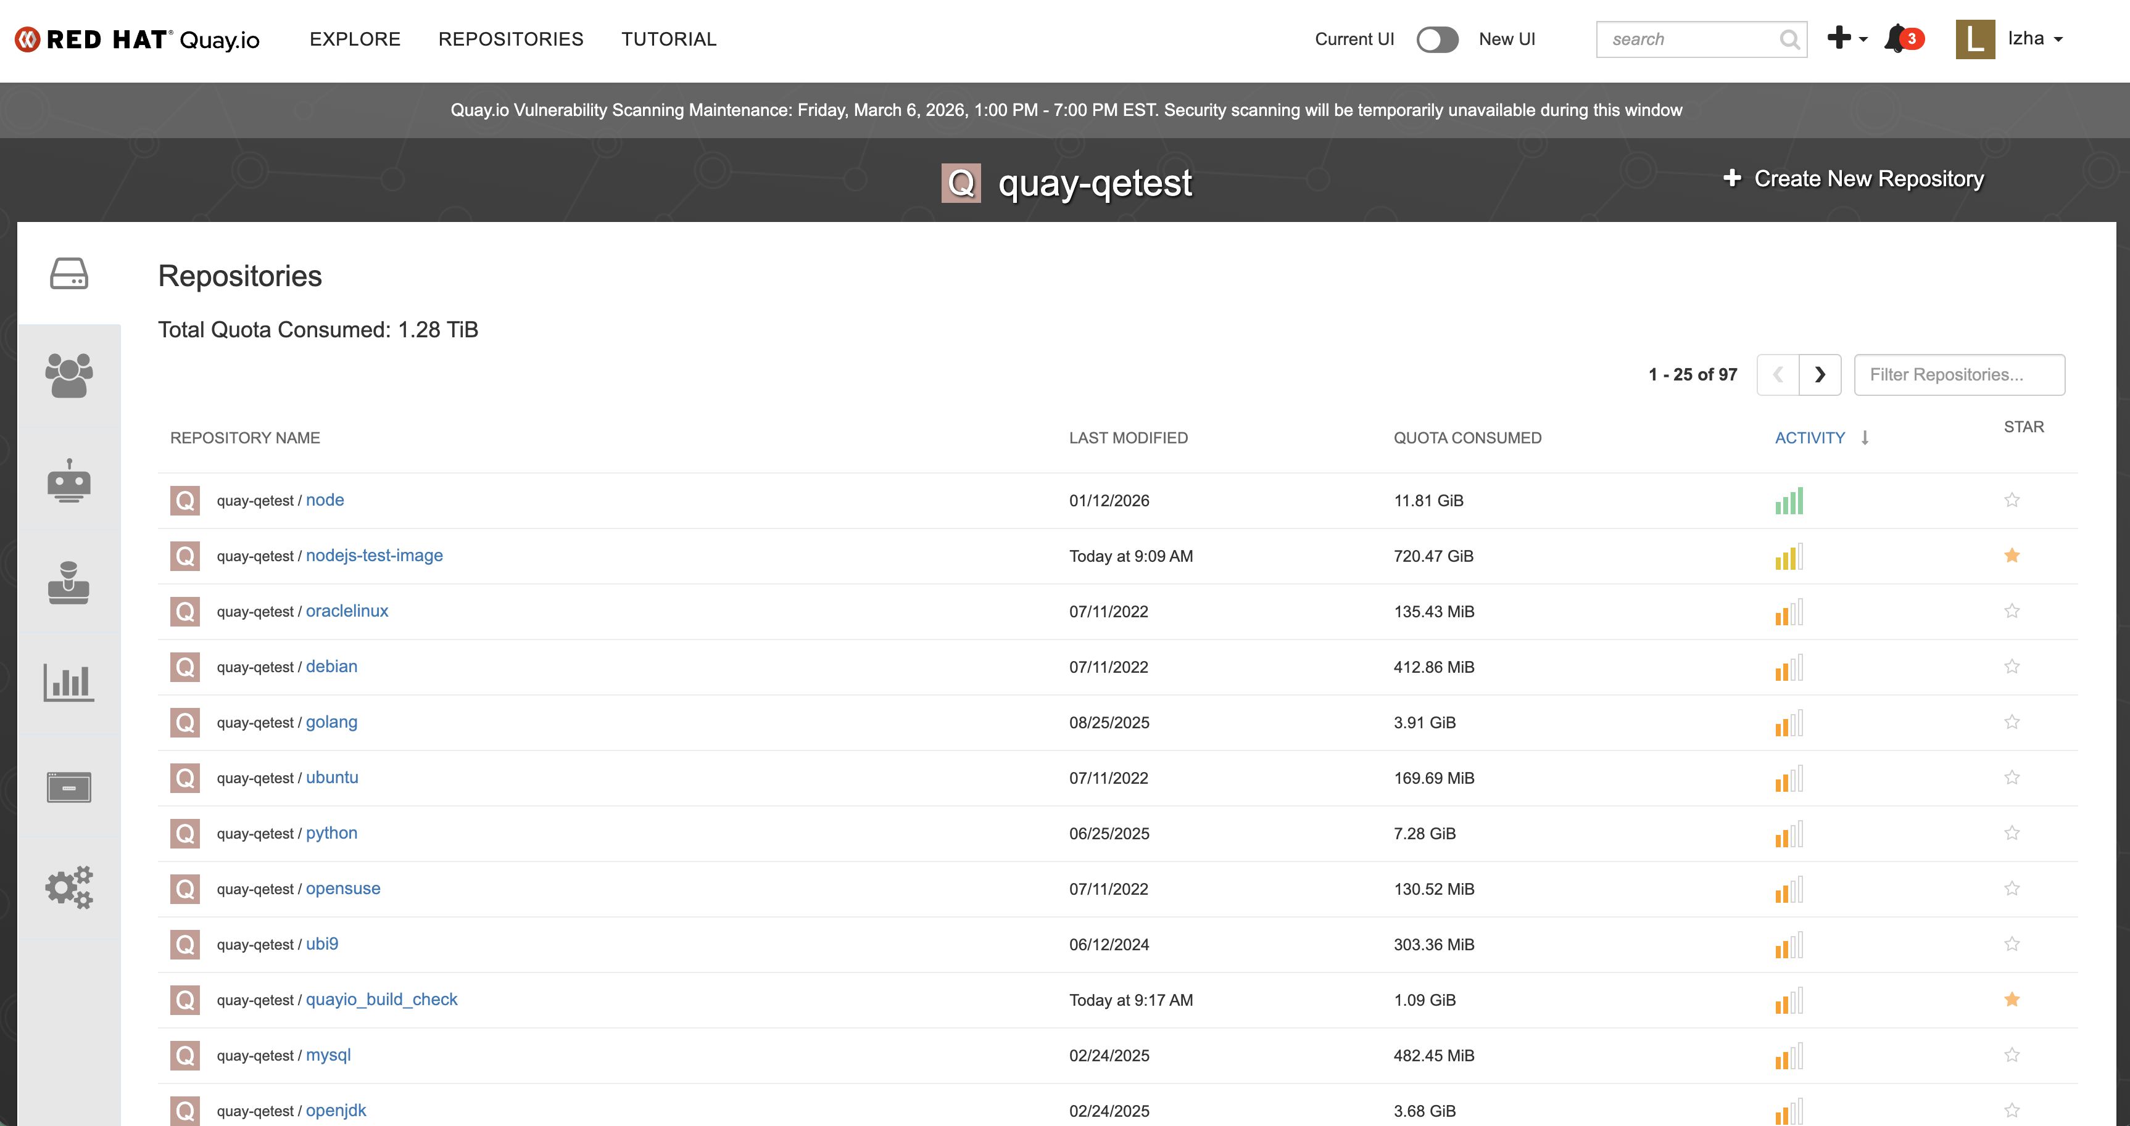Open the Applications sidebar tab

[68, 786]
